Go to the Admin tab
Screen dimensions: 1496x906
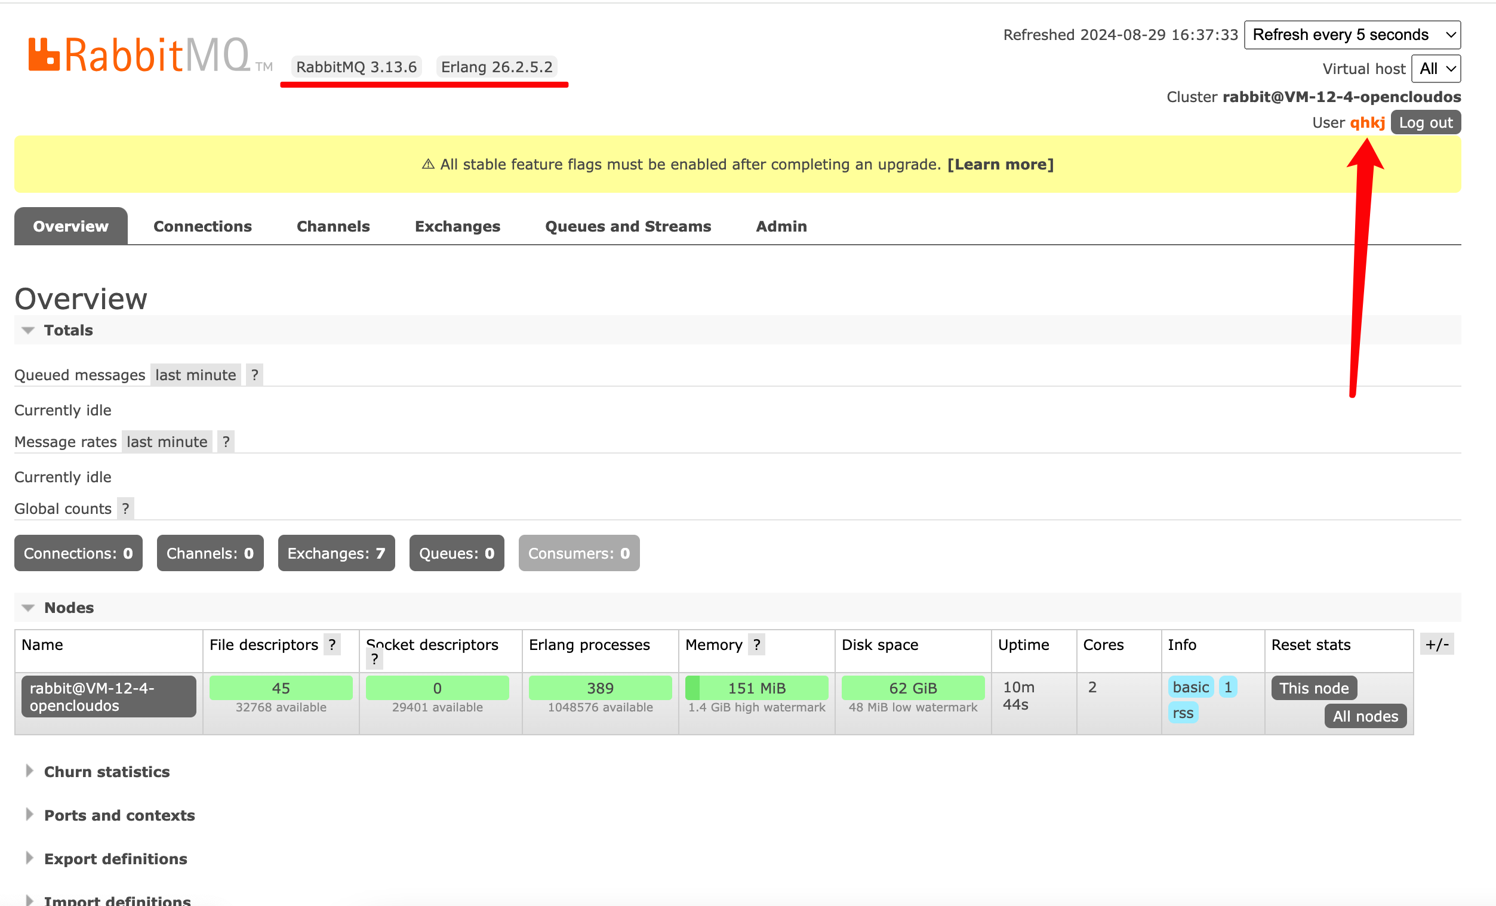pos(781,226)
